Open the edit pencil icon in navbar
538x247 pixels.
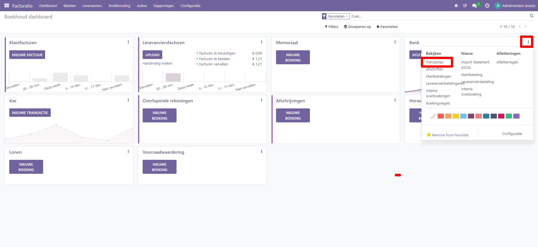click(465, 6)
